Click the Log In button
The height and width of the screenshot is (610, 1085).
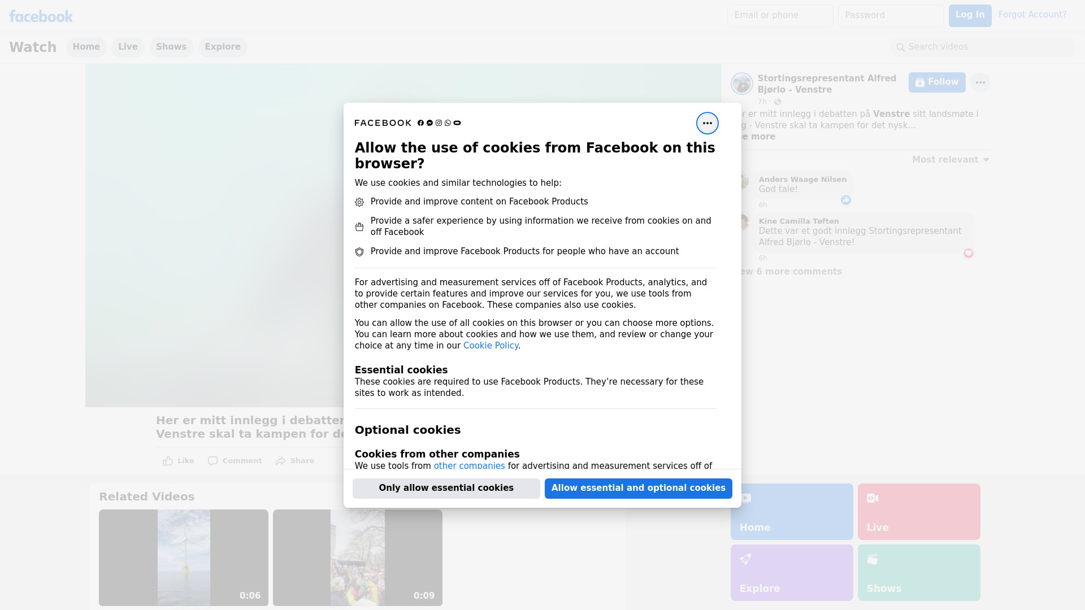tap(970, 16)
